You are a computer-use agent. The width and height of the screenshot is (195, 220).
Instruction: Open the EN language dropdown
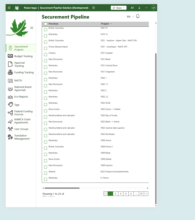tap(130, 17)
